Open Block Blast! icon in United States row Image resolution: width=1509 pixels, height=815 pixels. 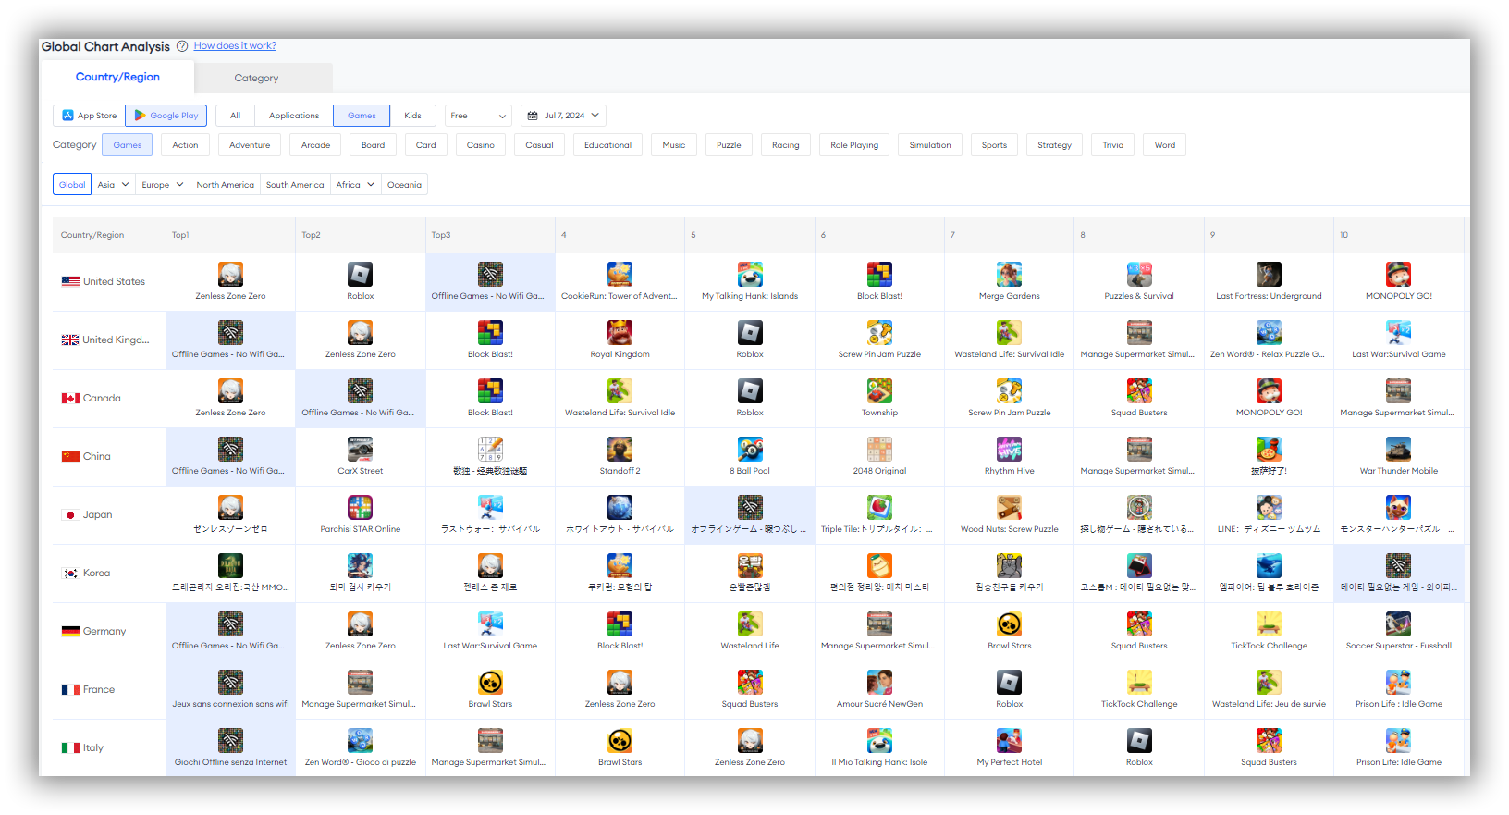coord(879,274)
